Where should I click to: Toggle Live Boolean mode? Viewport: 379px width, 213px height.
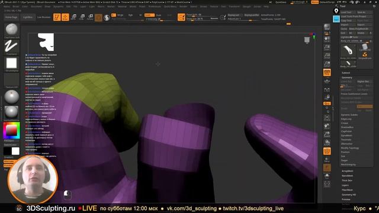click(x=44, y=17)
